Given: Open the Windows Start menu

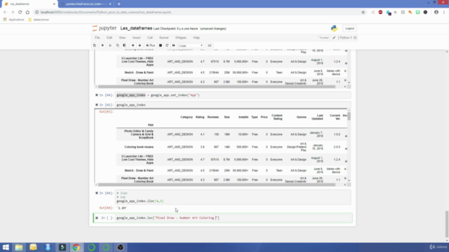Looking at the screenshot, I should tap(6, 247).
